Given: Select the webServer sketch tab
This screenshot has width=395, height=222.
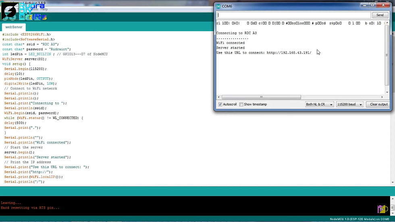Looking at the screenshot, I should 14,27.
